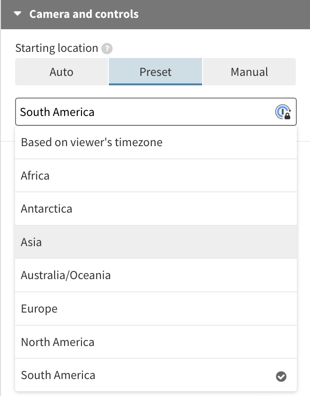
Task: Select South America text in dropdown list
Action: tap(58, 375)
